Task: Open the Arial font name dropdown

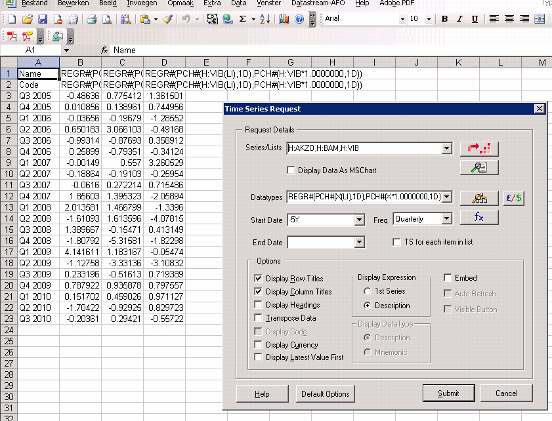Action: 402,19
